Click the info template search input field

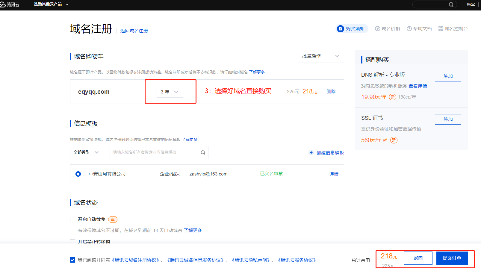154,152
